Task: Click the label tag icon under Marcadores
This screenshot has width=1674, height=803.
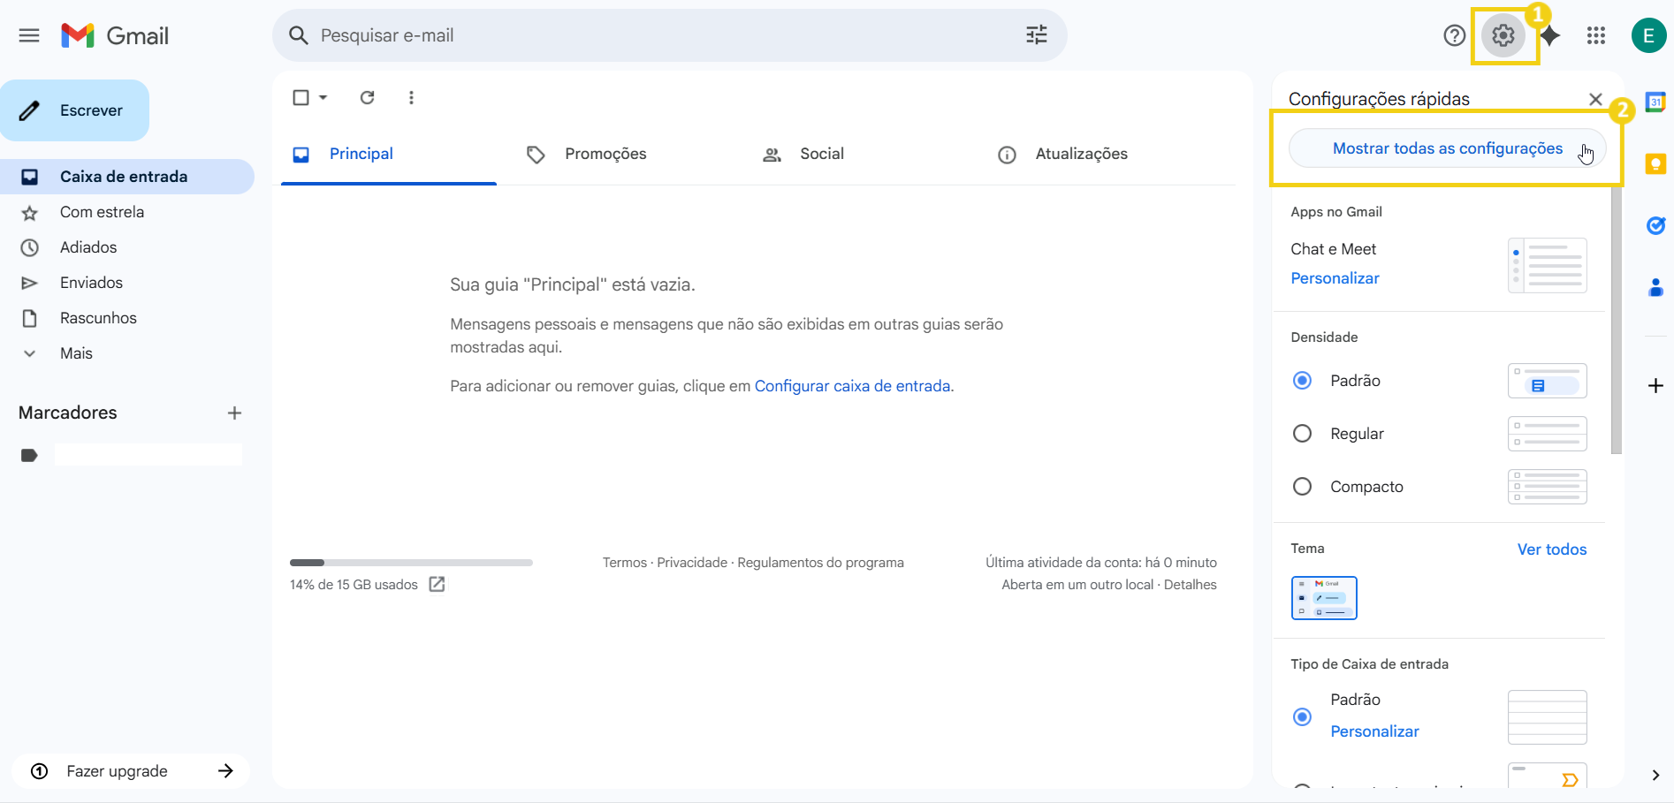Action: coord(29,455)
